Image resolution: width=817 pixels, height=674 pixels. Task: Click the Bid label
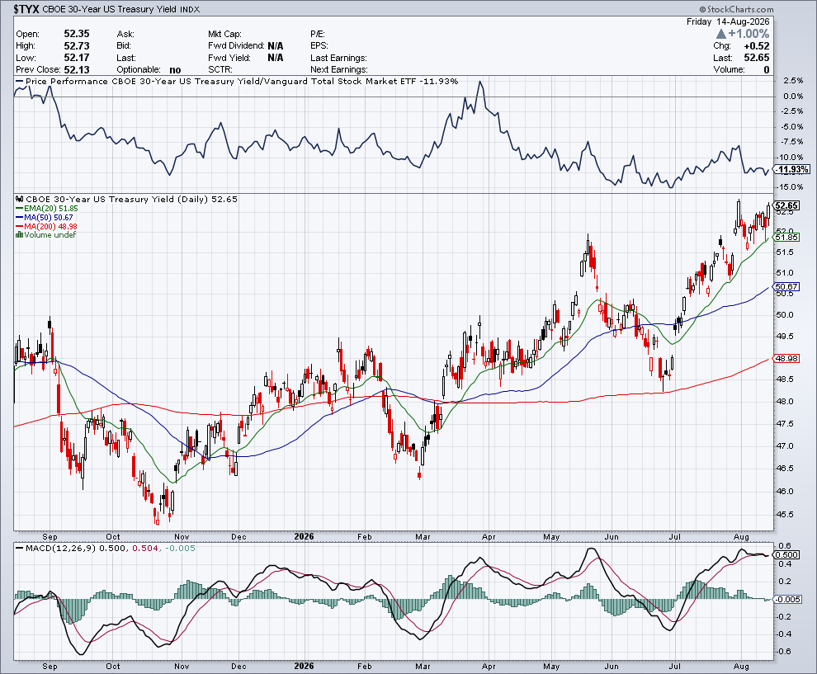(124, 46)
